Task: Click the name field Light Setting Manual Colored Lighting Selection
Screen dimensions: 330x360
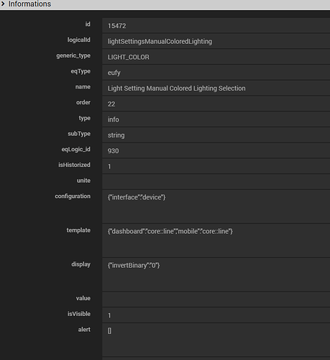Action: (x=216, y=88)
